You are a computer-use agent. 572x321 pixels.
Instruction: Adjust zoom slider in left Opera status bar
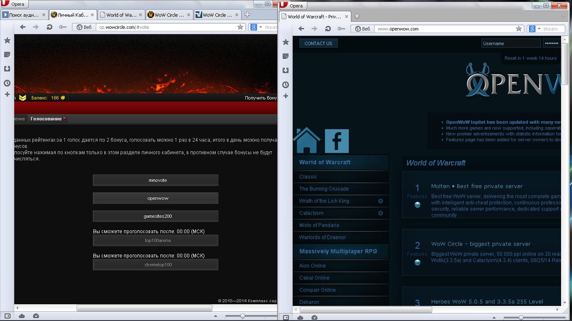tap(242, 316)
